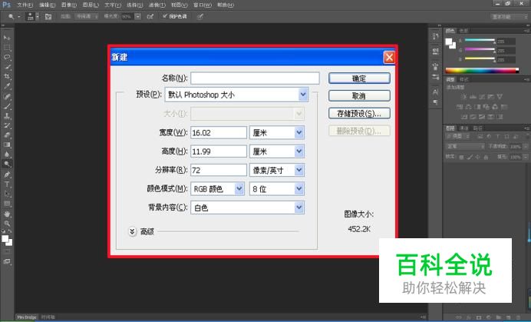Image resolution: width=531 pixels, height=322 pixels.
Task: Click the rainbow color ramp bar
Action: click(482, 71)
